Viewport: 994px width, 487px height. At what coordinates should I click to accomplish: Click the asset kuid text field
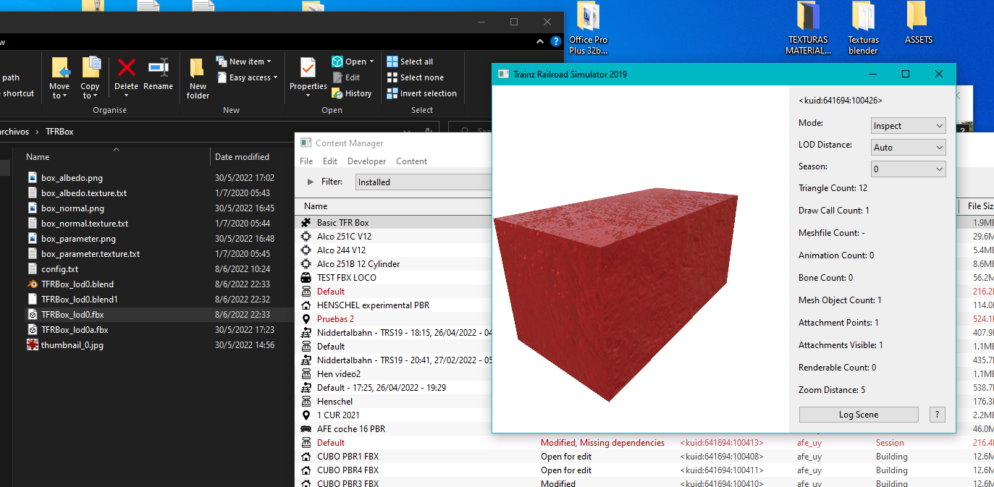pyautogui.click(x=840, y=101)
